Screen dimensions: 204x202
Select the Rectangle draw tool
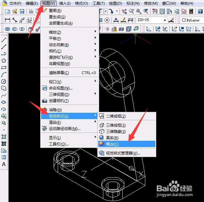pos(4,68)
